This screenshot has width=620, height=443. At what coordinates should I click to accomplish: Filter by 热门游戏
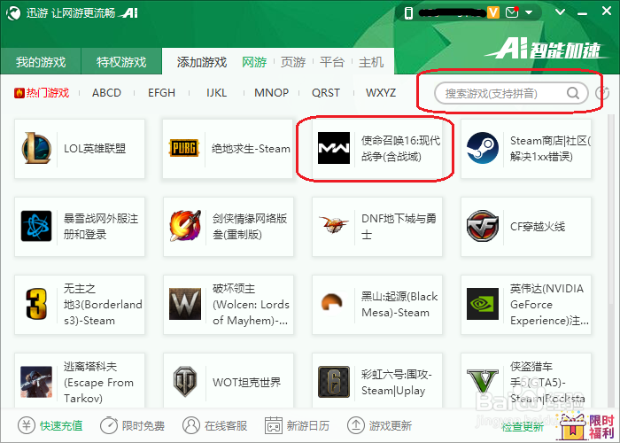point(42,93)
